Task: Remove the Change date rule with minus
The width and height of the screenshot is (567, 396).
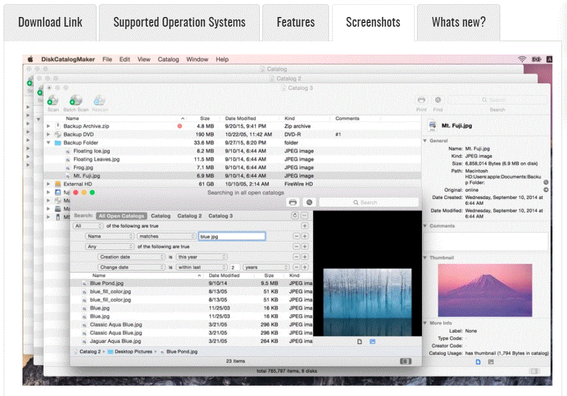Action: click(296, 267)
